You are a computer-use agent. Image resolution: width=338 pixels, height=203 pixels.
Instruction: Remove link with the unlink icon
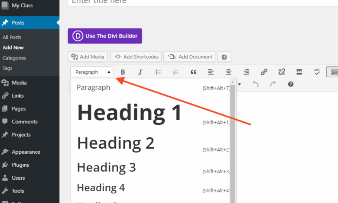281,72
